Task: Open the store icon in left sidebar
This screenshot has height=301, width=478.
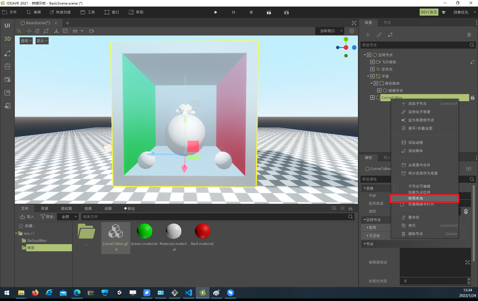Action: point(7,67)
